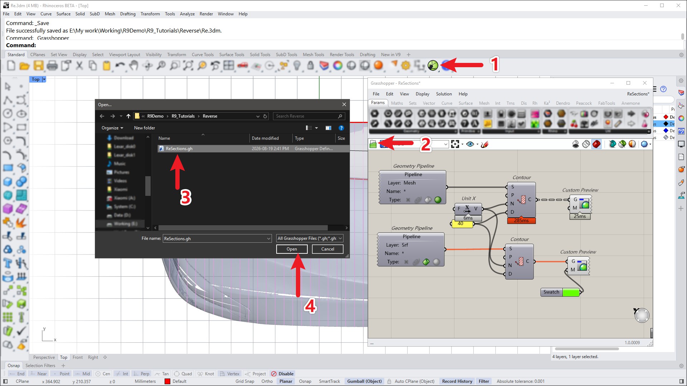The height and width of the screenshot is (386, 687).
Task: Open the Analyze menu in Rhino
Action: tap(187, 14)
